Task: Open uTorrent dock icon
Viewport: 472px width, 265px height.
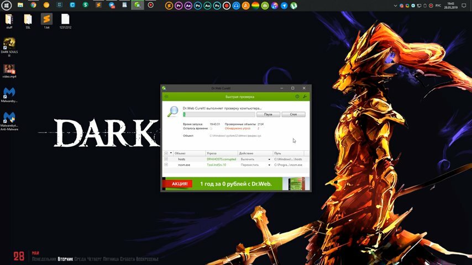Action: click(x=294, y=6)
